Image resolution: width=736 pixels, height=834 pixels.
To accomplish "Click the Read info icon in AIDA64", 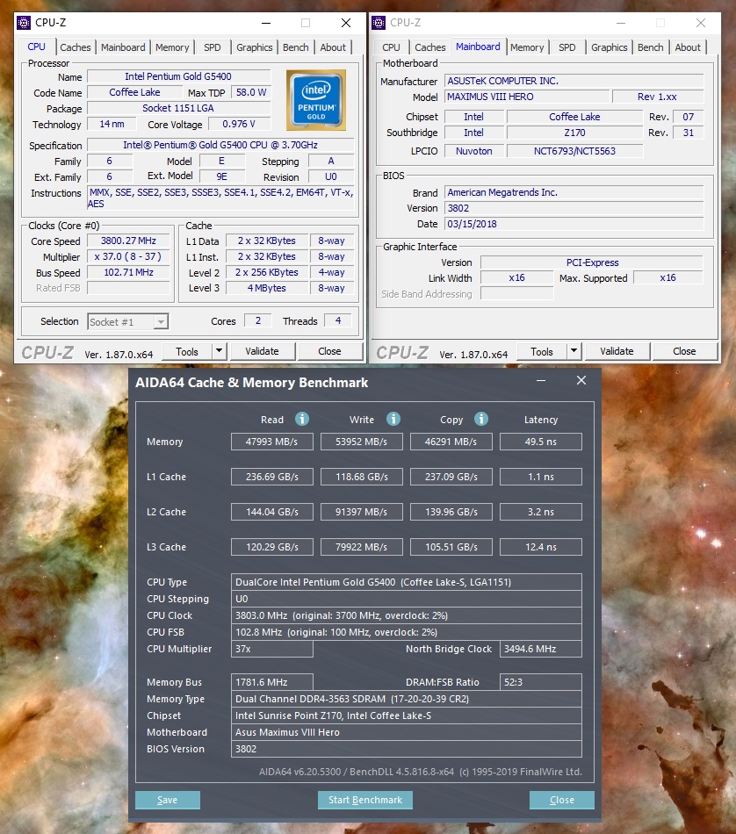I will click(302, 419).
